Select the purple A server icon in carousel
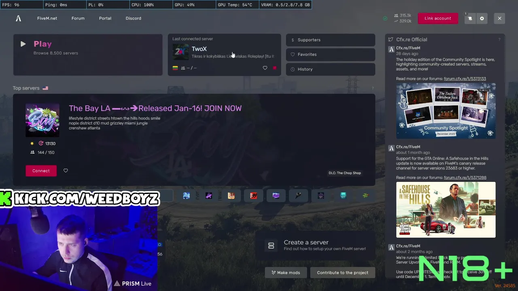The image size is (518, 291). click(x=209, y=196)
